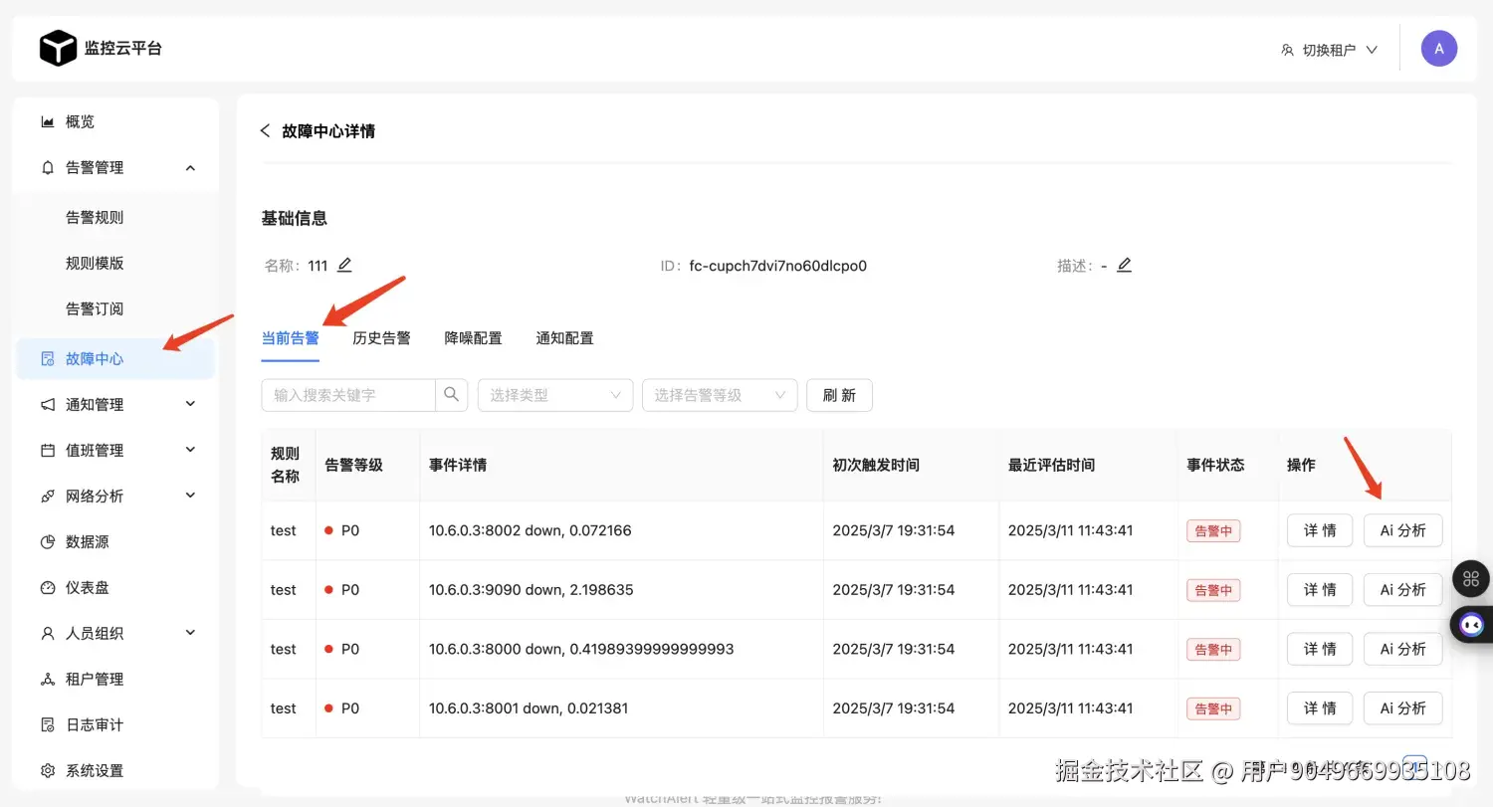Image resolution: width=1493 pixels, height=807 pixels.
Task: Click the 10.6.0.3:8001 down event text
Action: 529,708
